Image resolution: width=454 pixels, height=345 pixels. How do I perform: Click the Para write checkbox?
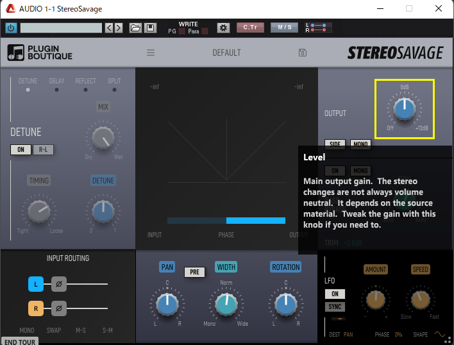click(x=205, y=31)
